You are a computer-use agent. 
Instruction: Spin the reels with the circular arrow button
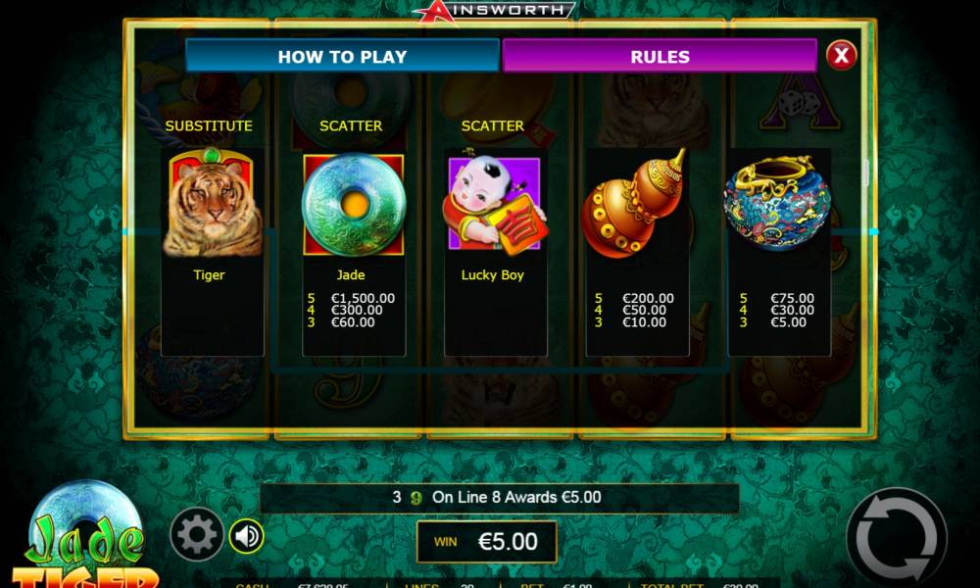click(897, 539)
